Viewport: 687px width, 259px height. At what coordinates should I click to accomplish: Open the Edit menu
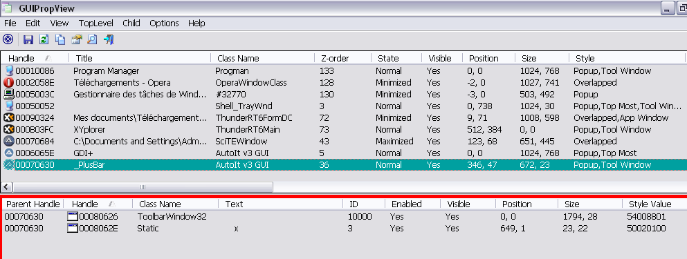point(33,23)
